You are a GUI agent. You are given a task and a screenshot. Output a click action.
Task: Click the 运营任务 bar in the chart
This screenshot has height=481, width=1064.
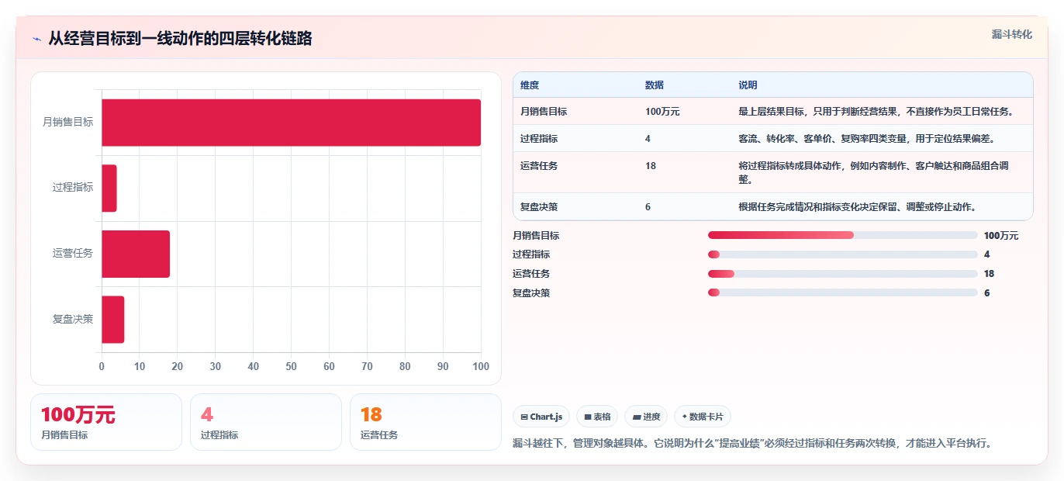136,254
